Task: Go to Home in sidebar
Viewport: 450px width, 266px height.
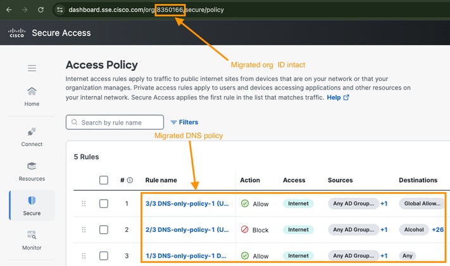Action: pos(32,97)
